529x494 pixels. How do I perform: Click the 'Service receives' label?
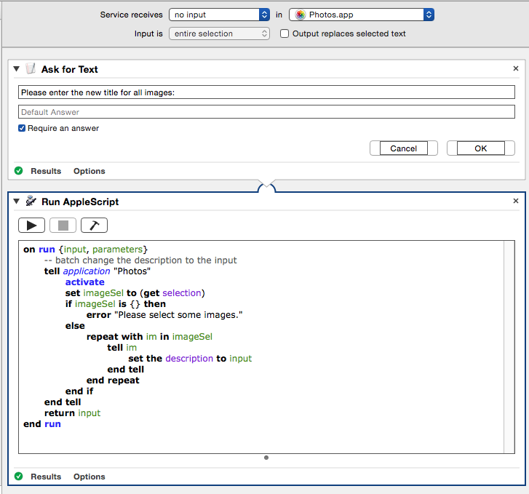point(131,15)
